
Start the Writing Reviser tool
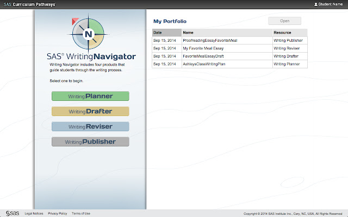[x=90, y=126]
